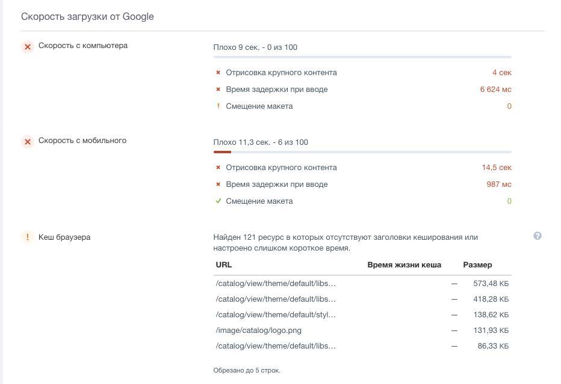
Task: Click the Время жизни кеша column header
Action: point(404,265)
